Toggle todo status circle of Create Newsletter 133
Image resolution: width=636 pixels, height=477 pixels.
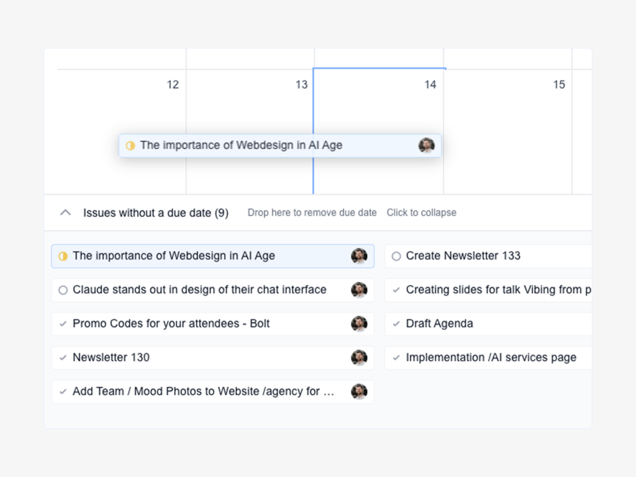pyautogui.click(x=396, y=256)
